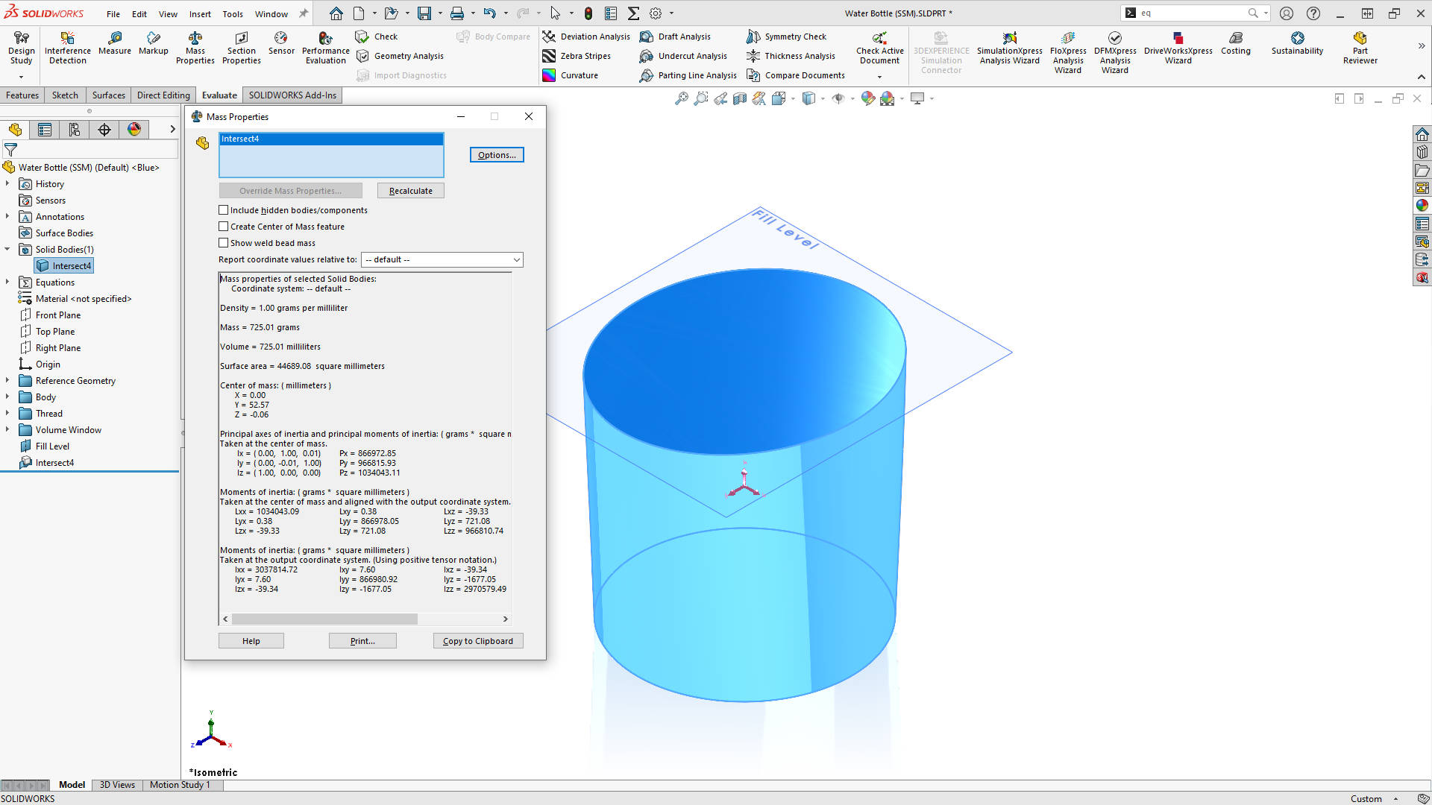Image resolution: width=1432 pixels, height=805 pixels.
Task: Click the search field showing eq
Action: (x=1186, y=13)
